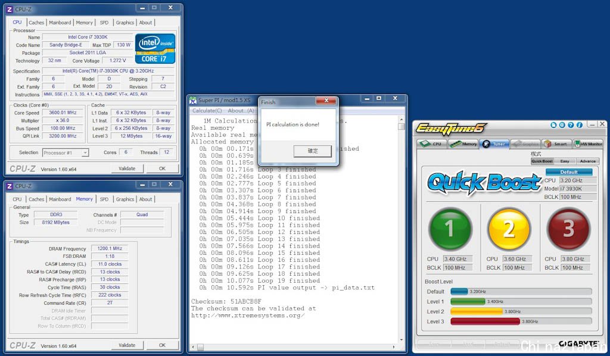The height and width of the screenshot is (356, 610).
Task: Confirm the 'PI calculation is done' dialog
Action: 313,151
